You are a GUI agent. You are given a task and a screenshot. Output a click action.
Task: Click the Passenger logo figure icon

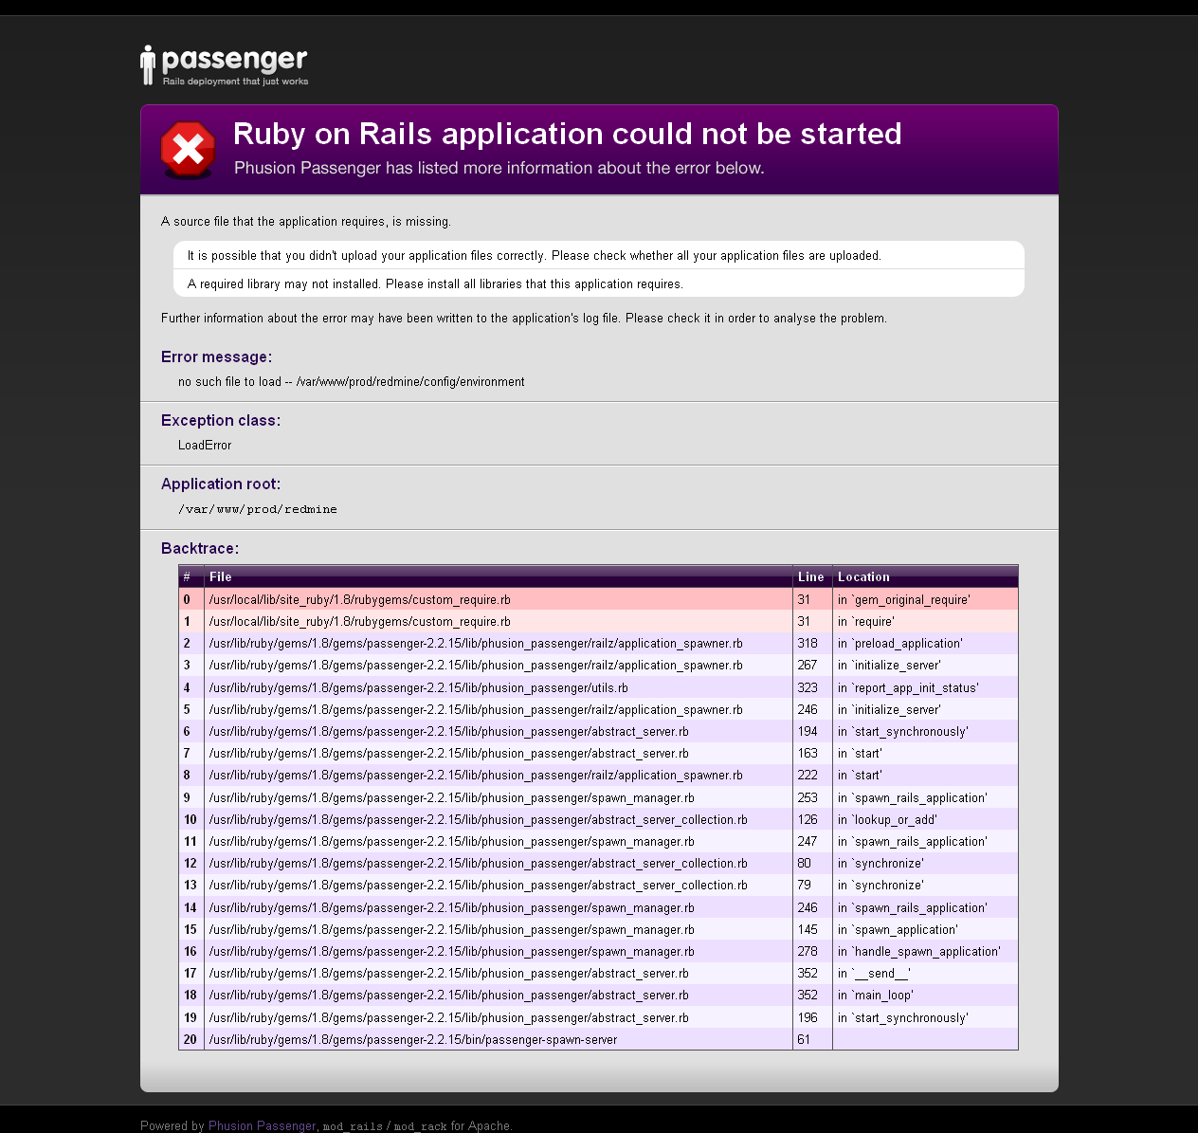click(x=148, y=65)
